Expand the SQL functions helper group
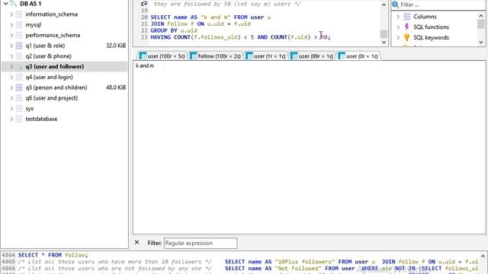Image resolution: width=488 pixels, height=274 pixels. coord(398,27)
